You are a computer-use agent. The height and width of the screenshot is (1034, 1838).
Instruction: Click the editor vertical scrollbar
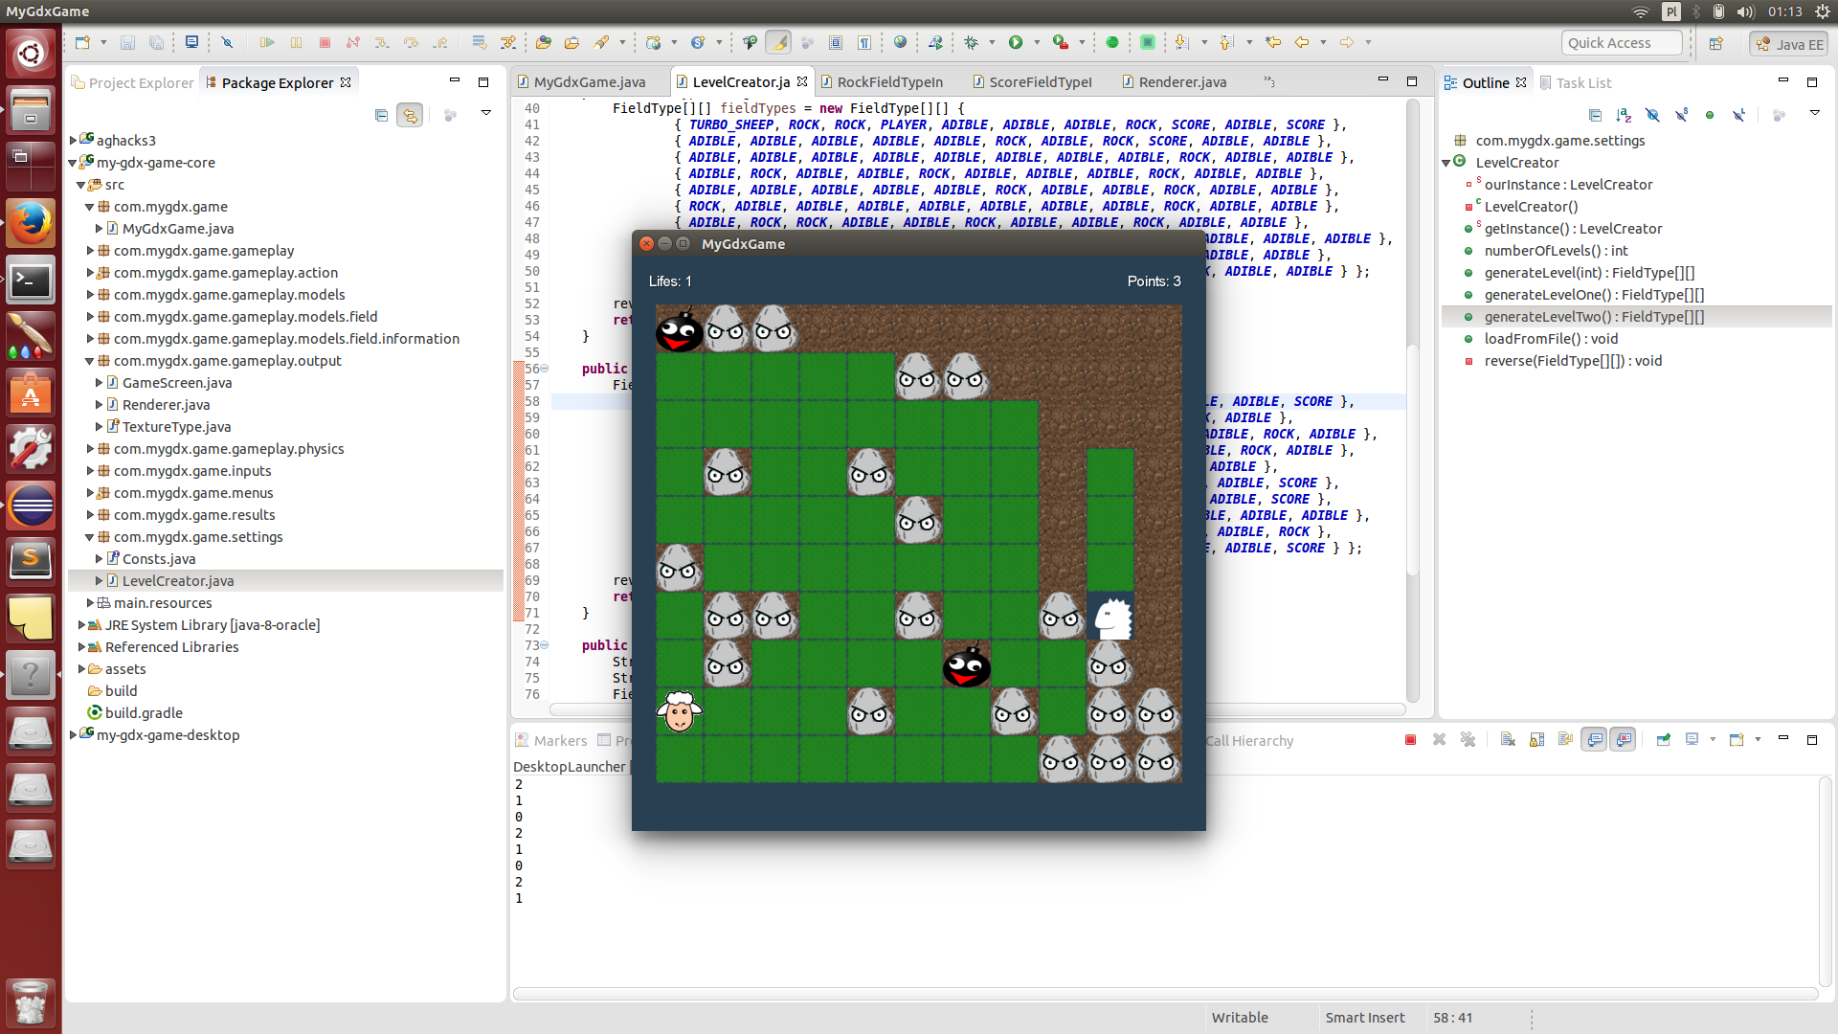(1413, 460)
